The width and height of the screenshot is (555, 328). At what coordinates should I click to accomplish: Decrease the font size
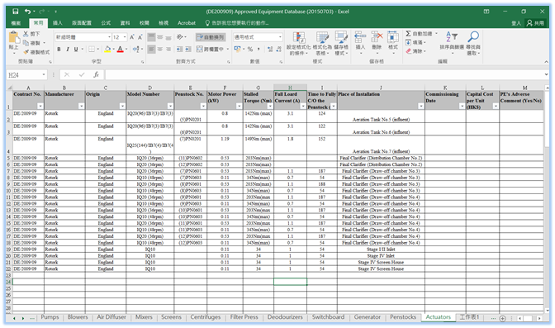tap(140, 37)
